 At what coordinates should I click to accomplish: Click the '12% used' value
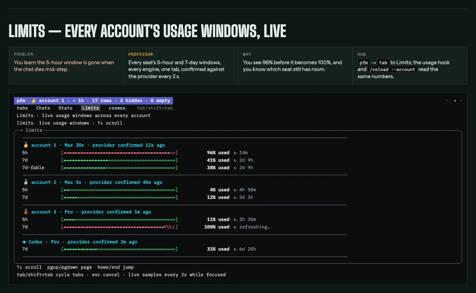218,197
